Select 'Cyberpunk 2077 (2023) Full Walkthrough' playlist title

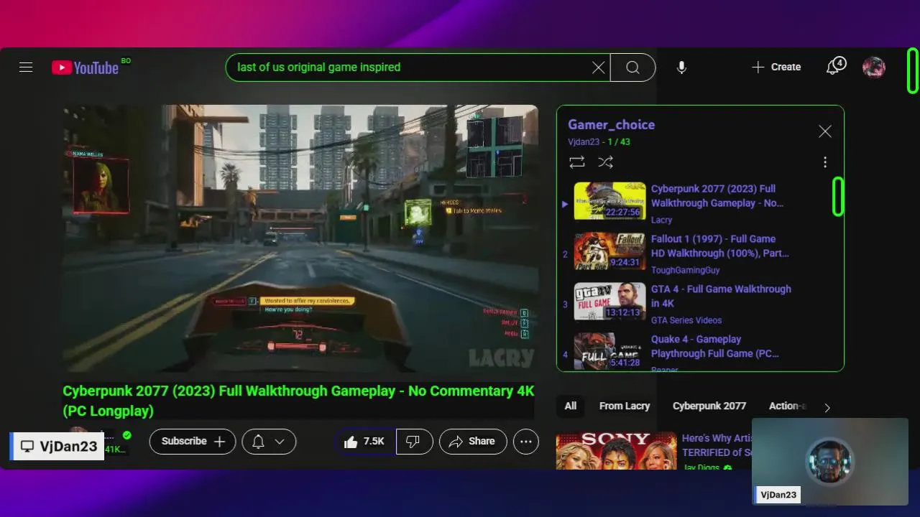point(717,195)
